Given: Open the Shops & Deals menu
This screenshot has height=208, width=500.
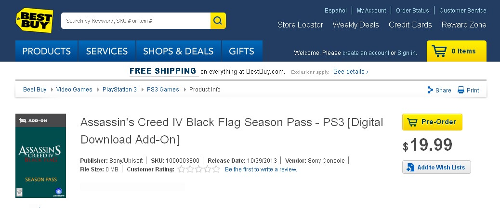Looking at the screenshot, I should pyautogui.click(x=178, y=51).
